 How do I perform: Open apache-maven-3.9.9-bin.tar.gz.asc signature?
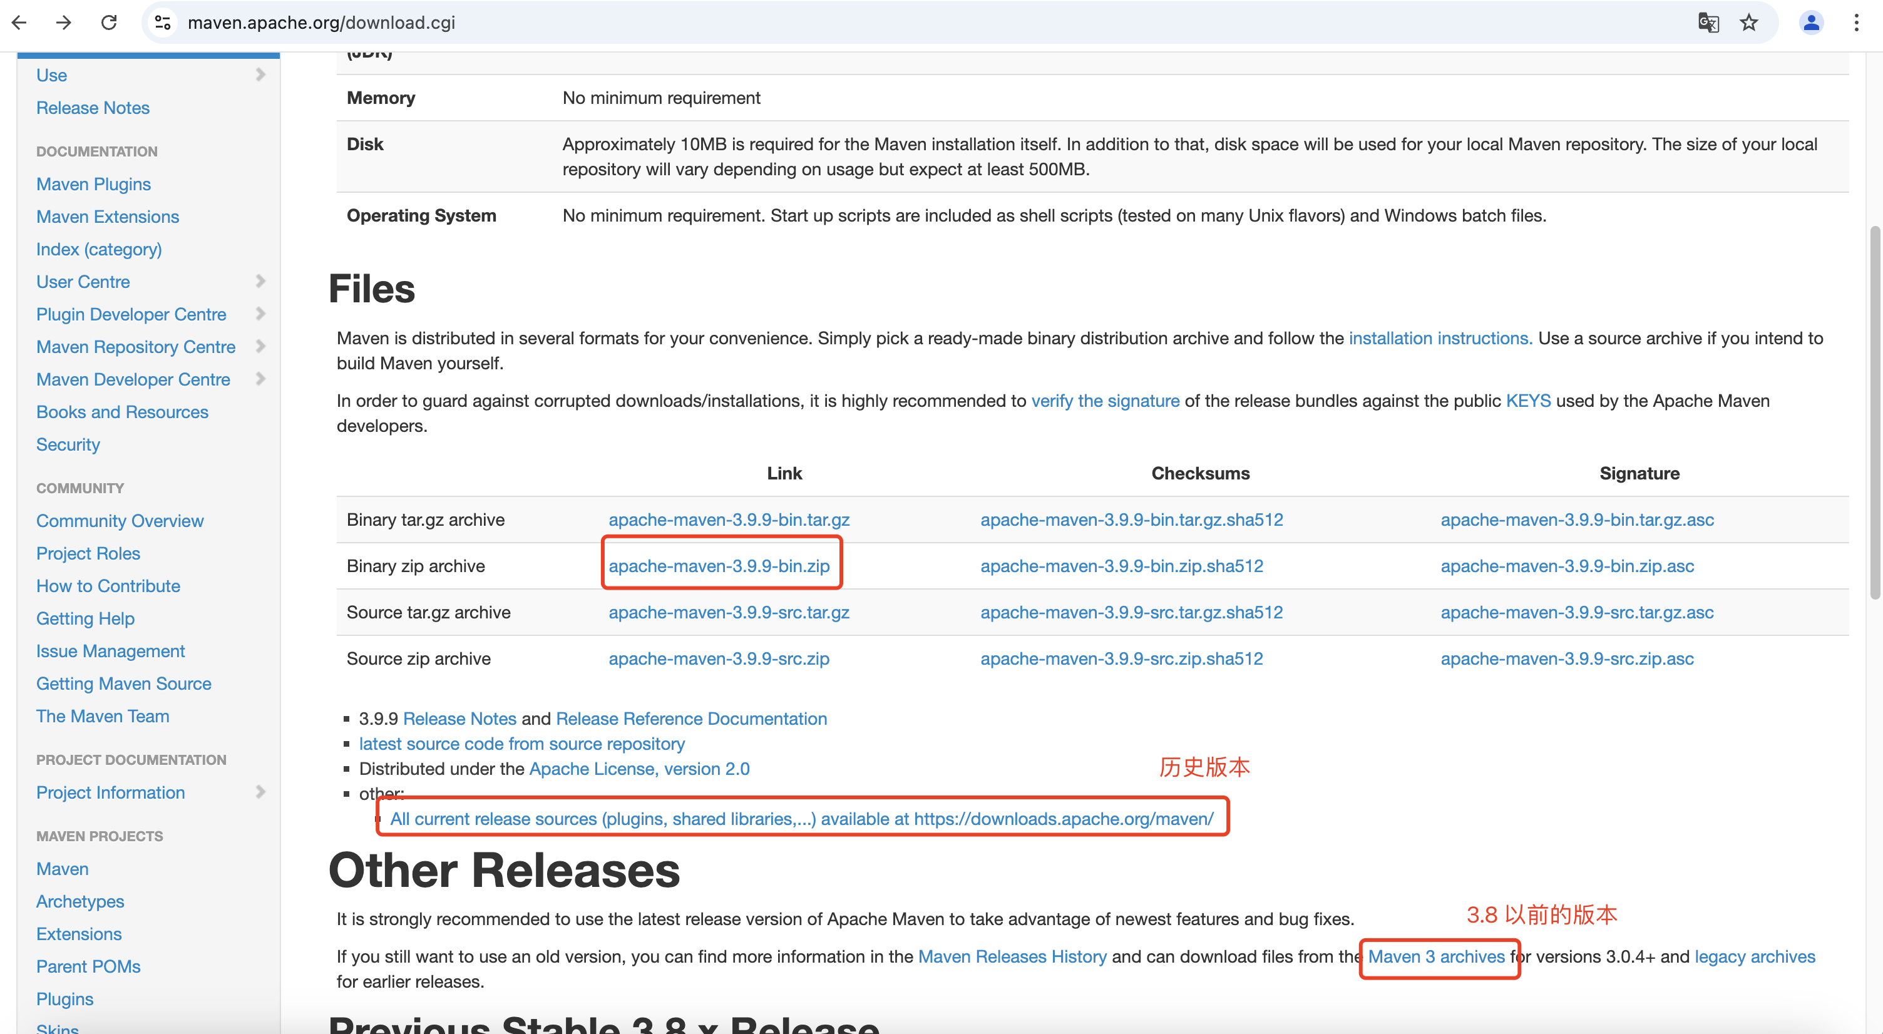pos(1578,520)
